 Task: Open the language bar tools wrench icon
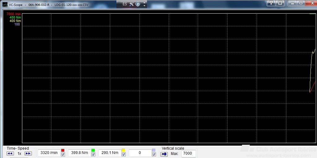pos(131,4)
